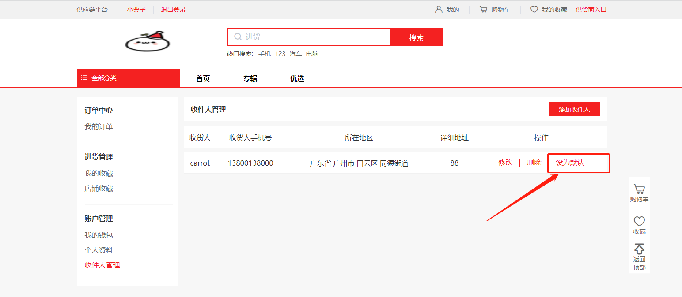This screenshot has width=682, height=297.
Task: Open 我的订单 in the sidebar
Action: click(x=99, y=126)
